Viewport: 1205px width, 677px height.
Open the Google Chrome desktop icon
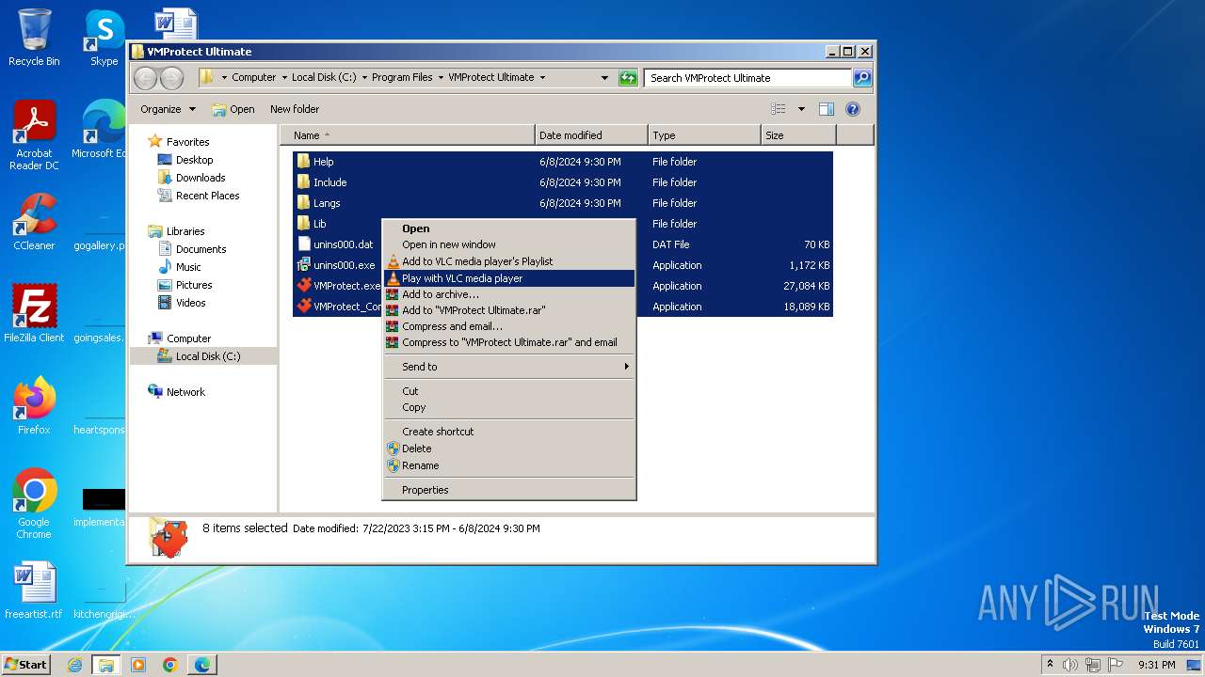click(34, 504)
